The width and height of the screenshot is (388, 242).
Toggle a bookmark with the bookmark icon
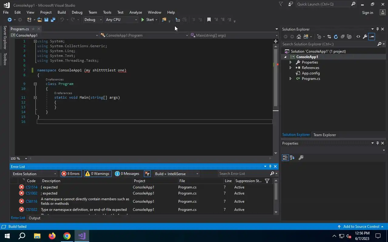[x=209, y=20]
